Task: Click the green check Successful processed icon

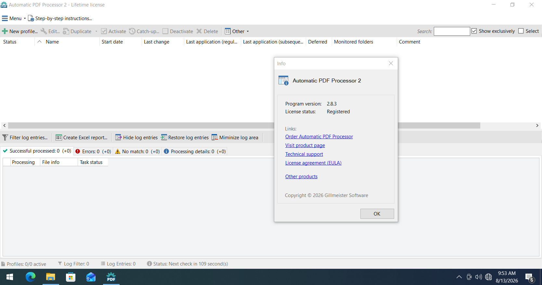Action: click(5, 151)
